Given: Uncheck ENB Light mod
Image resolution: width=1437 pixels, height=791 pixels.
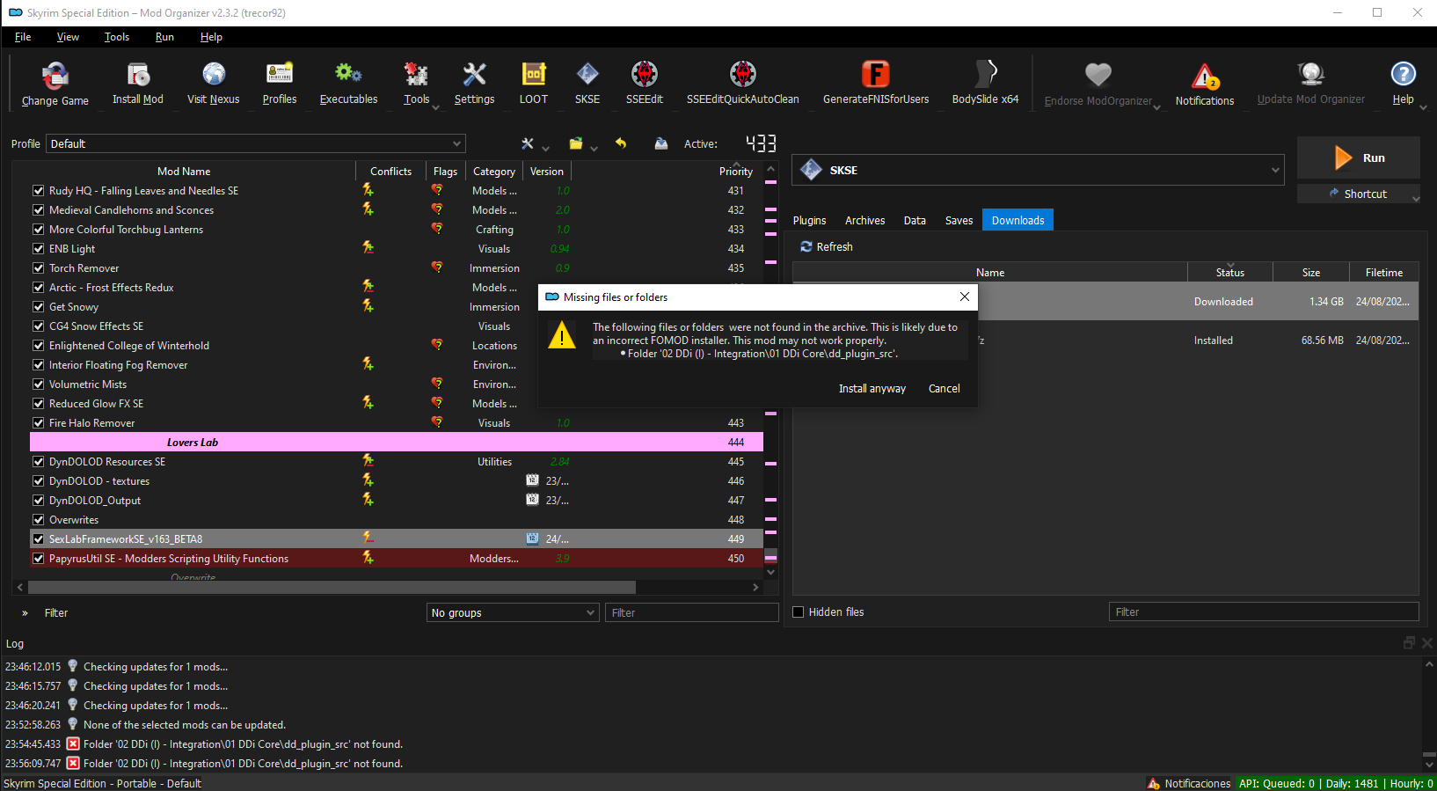Looking at the screenshot, I should (x=39, y=248).
